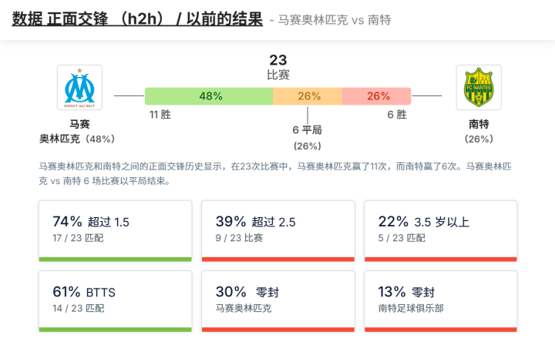Select the 13% 零封 南特足球俱乐部 card
555x345 pixels.
440,300
